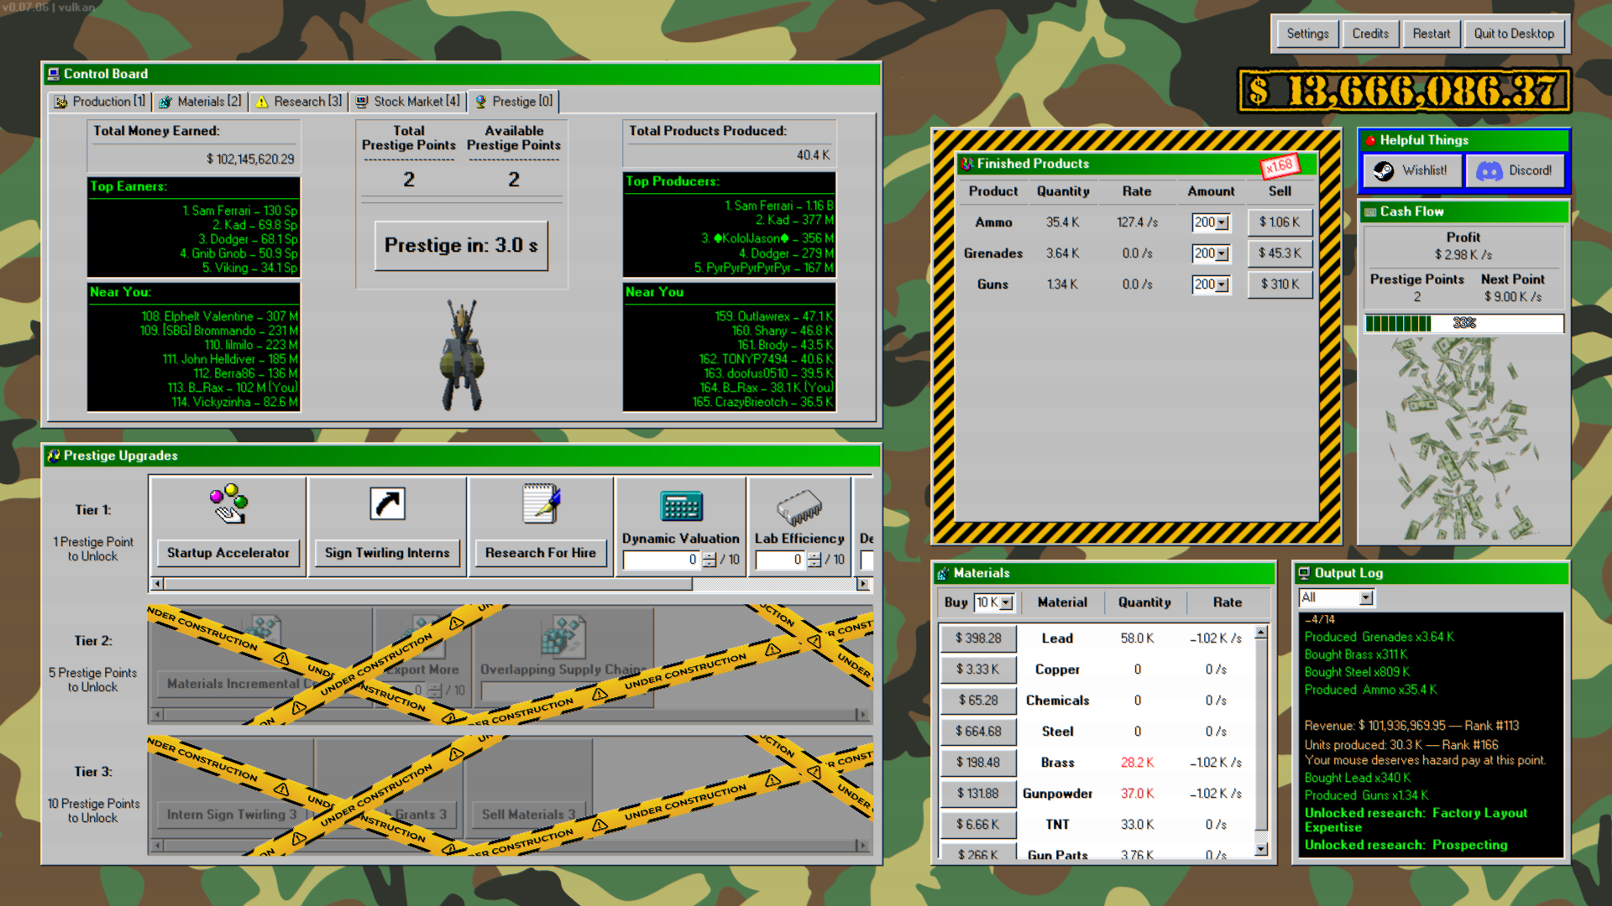Open the Research tab
Screen dimensions: 1612x906
click(x=299, y=102)
